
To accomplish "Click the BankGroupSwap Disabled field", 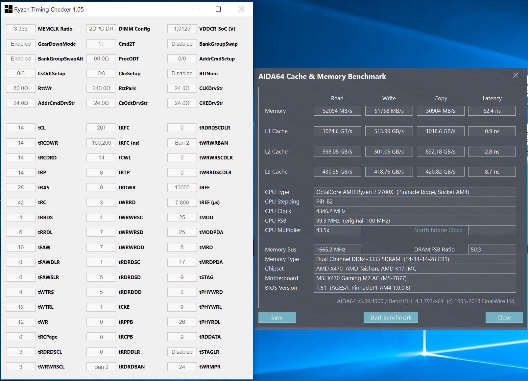I will point(182,44).
